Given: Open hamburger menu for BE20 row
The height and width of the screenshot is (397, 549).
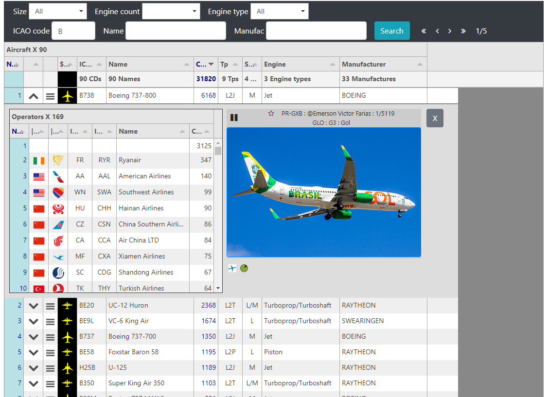Looking at the screenshot, I should (x=51, y=306).
